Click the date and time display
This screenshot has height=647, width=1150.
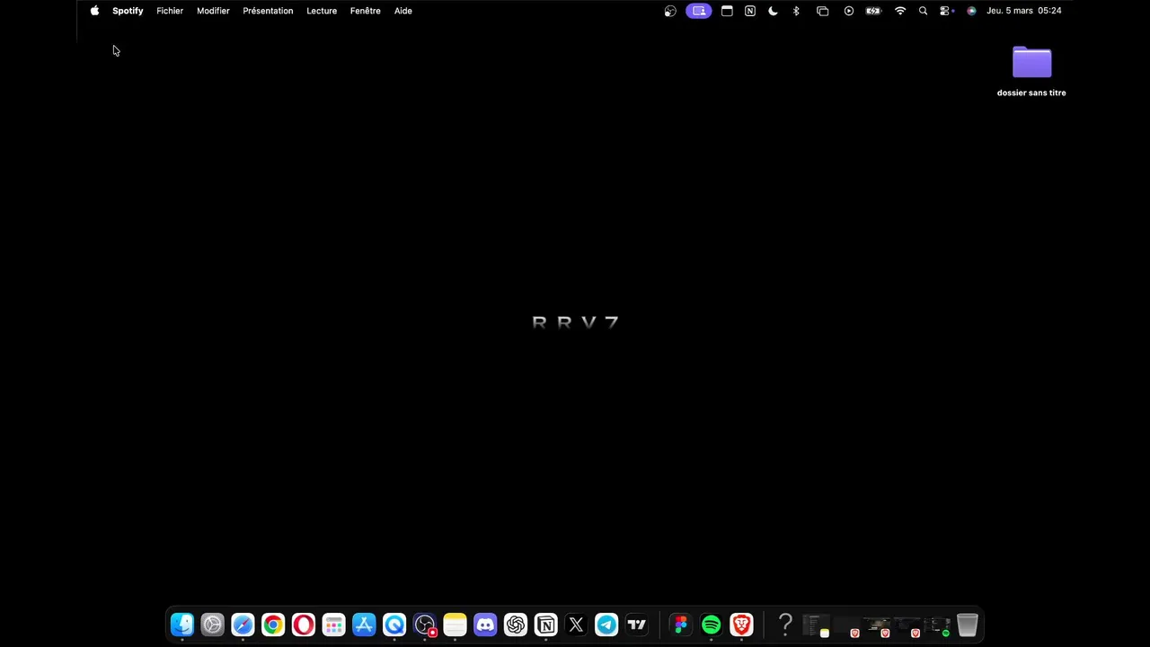point(1024,11)
